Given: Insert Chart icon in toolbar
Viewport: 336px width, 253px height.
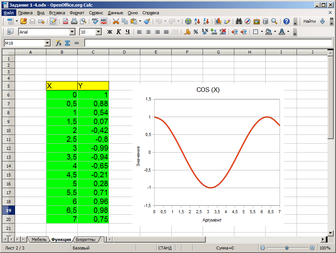Looking at the screenshot, I should click(x=218, y=21).
